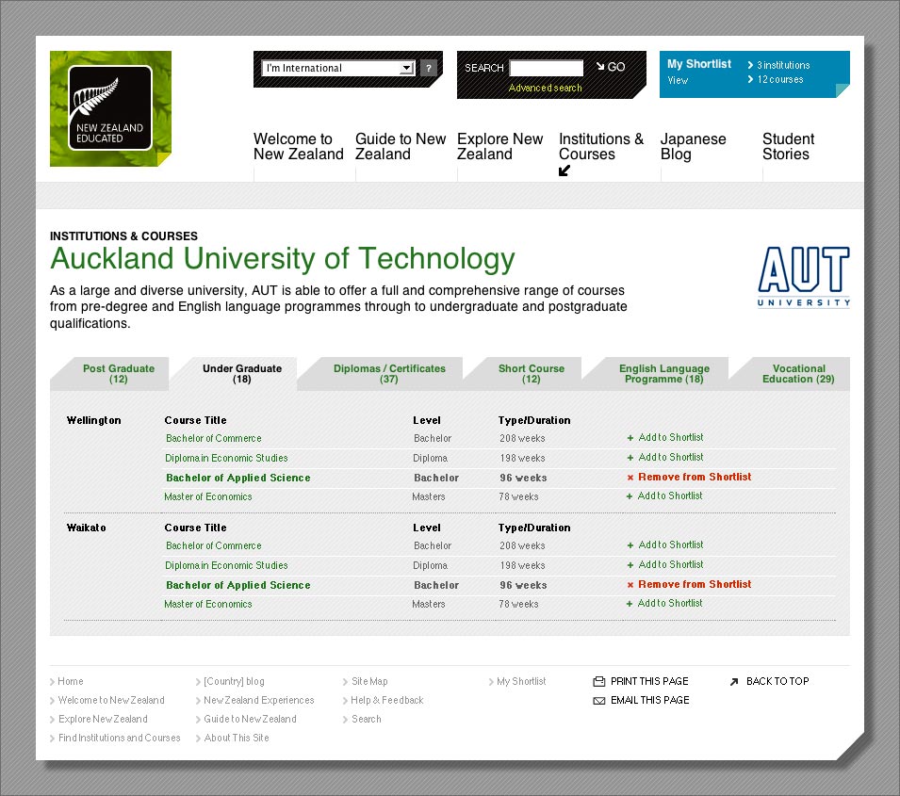900x796 pixels.
Task: Click the red X on Waikato Bachelor of Applied Science
Action: tap(630, 585)
